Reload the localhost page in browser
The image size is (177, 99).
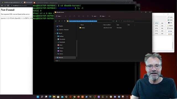8,5
